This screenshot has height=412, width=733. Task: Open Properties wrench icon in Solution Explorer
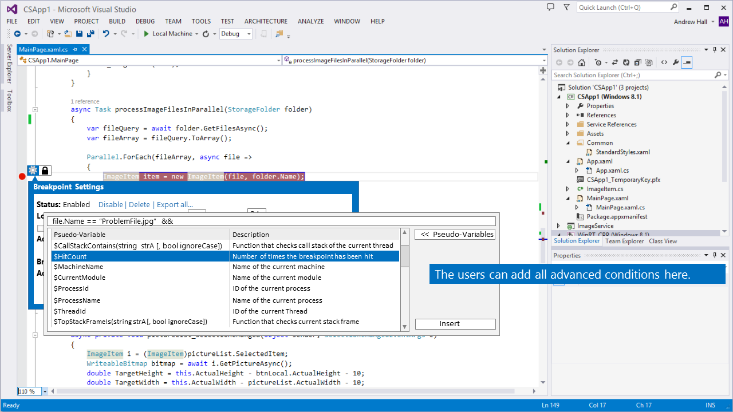point(676,62)
